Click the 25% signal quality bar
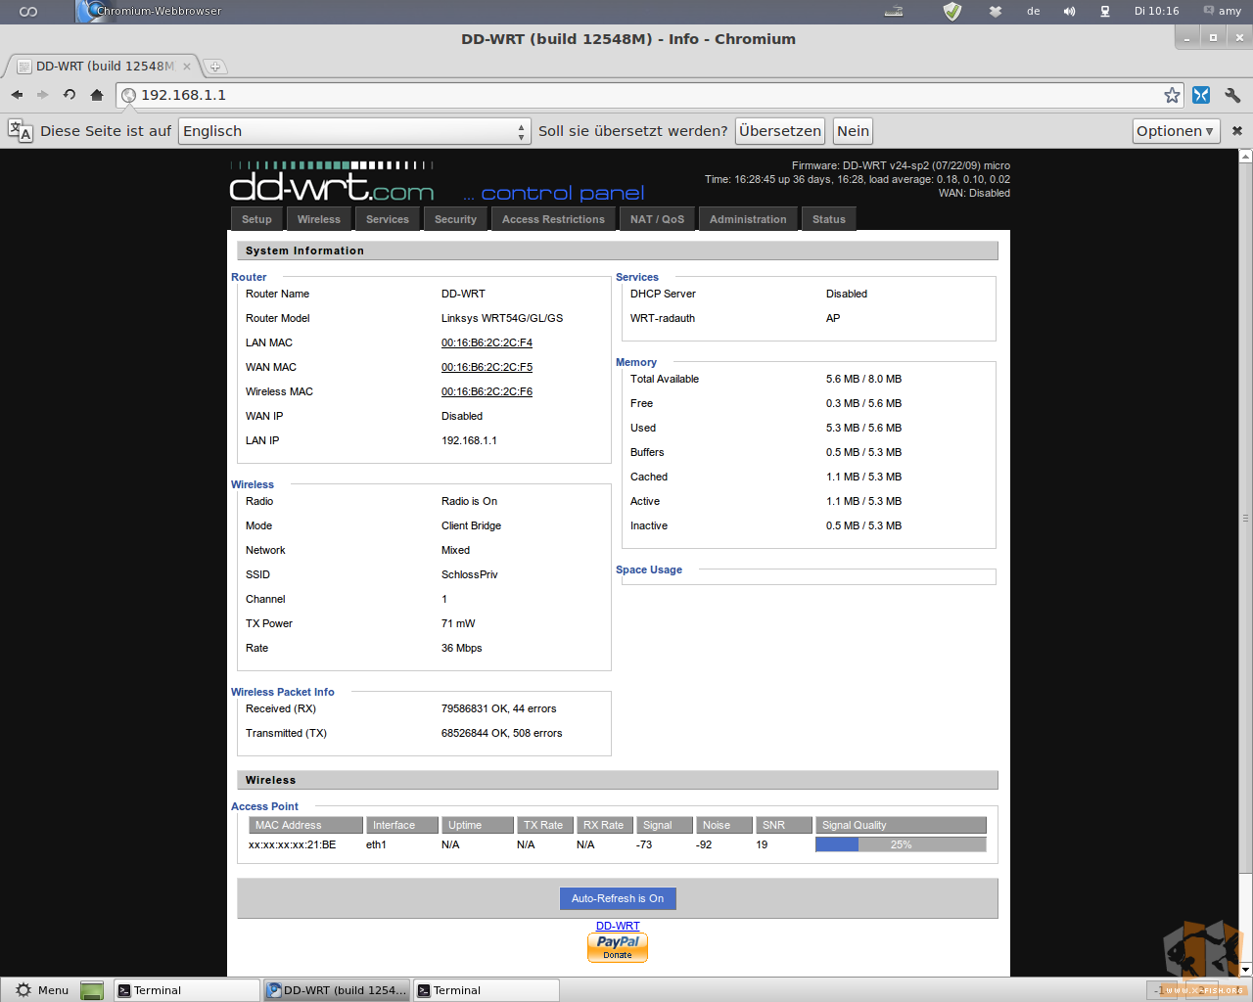The width and height of the screenshot is (1253, 1002). click(x=901, y=844)
